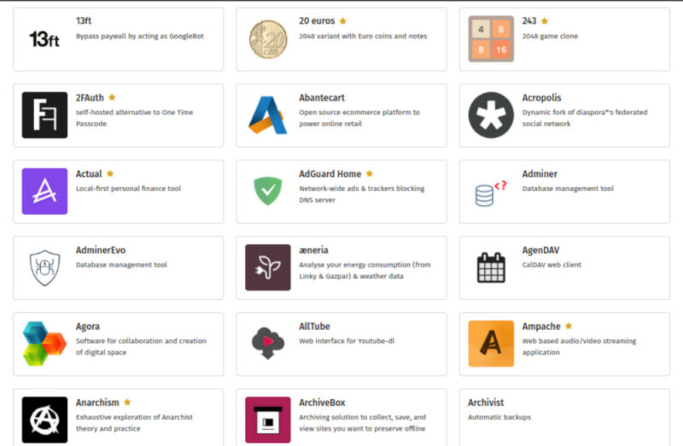The image size is (683, 446).
Task: Click the ArchiveBox magenta box icon
Action: 268,420
